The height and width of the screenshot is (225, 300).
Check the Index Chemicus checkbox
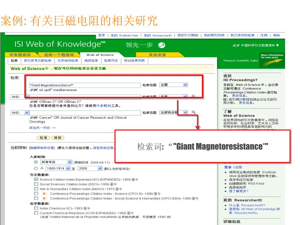(36, 208)
